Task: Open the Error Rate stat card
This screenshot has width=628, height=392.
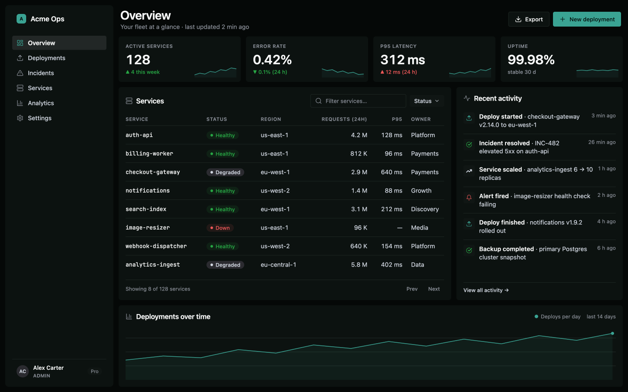Action: click(x=307, y=59)
